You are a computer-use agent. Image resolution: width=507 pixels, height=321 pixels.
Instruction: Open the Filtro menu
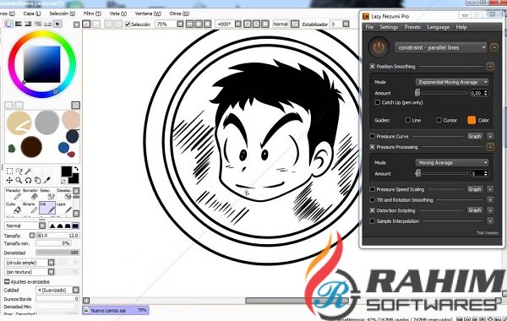(x=92, y=14)
